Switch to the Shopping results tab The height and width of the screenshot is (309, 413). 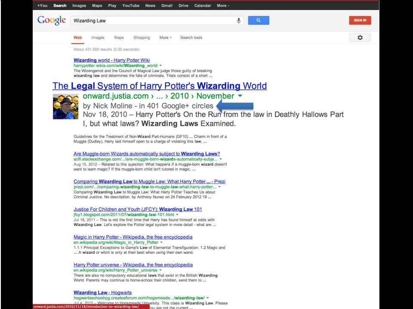[142, 38]
